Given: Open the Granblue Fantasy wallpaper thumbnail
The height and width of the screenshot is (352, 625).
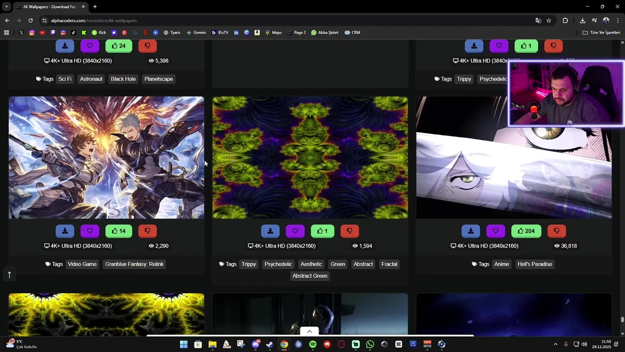Looking at the screenshot, I should (x=106, y=157).
